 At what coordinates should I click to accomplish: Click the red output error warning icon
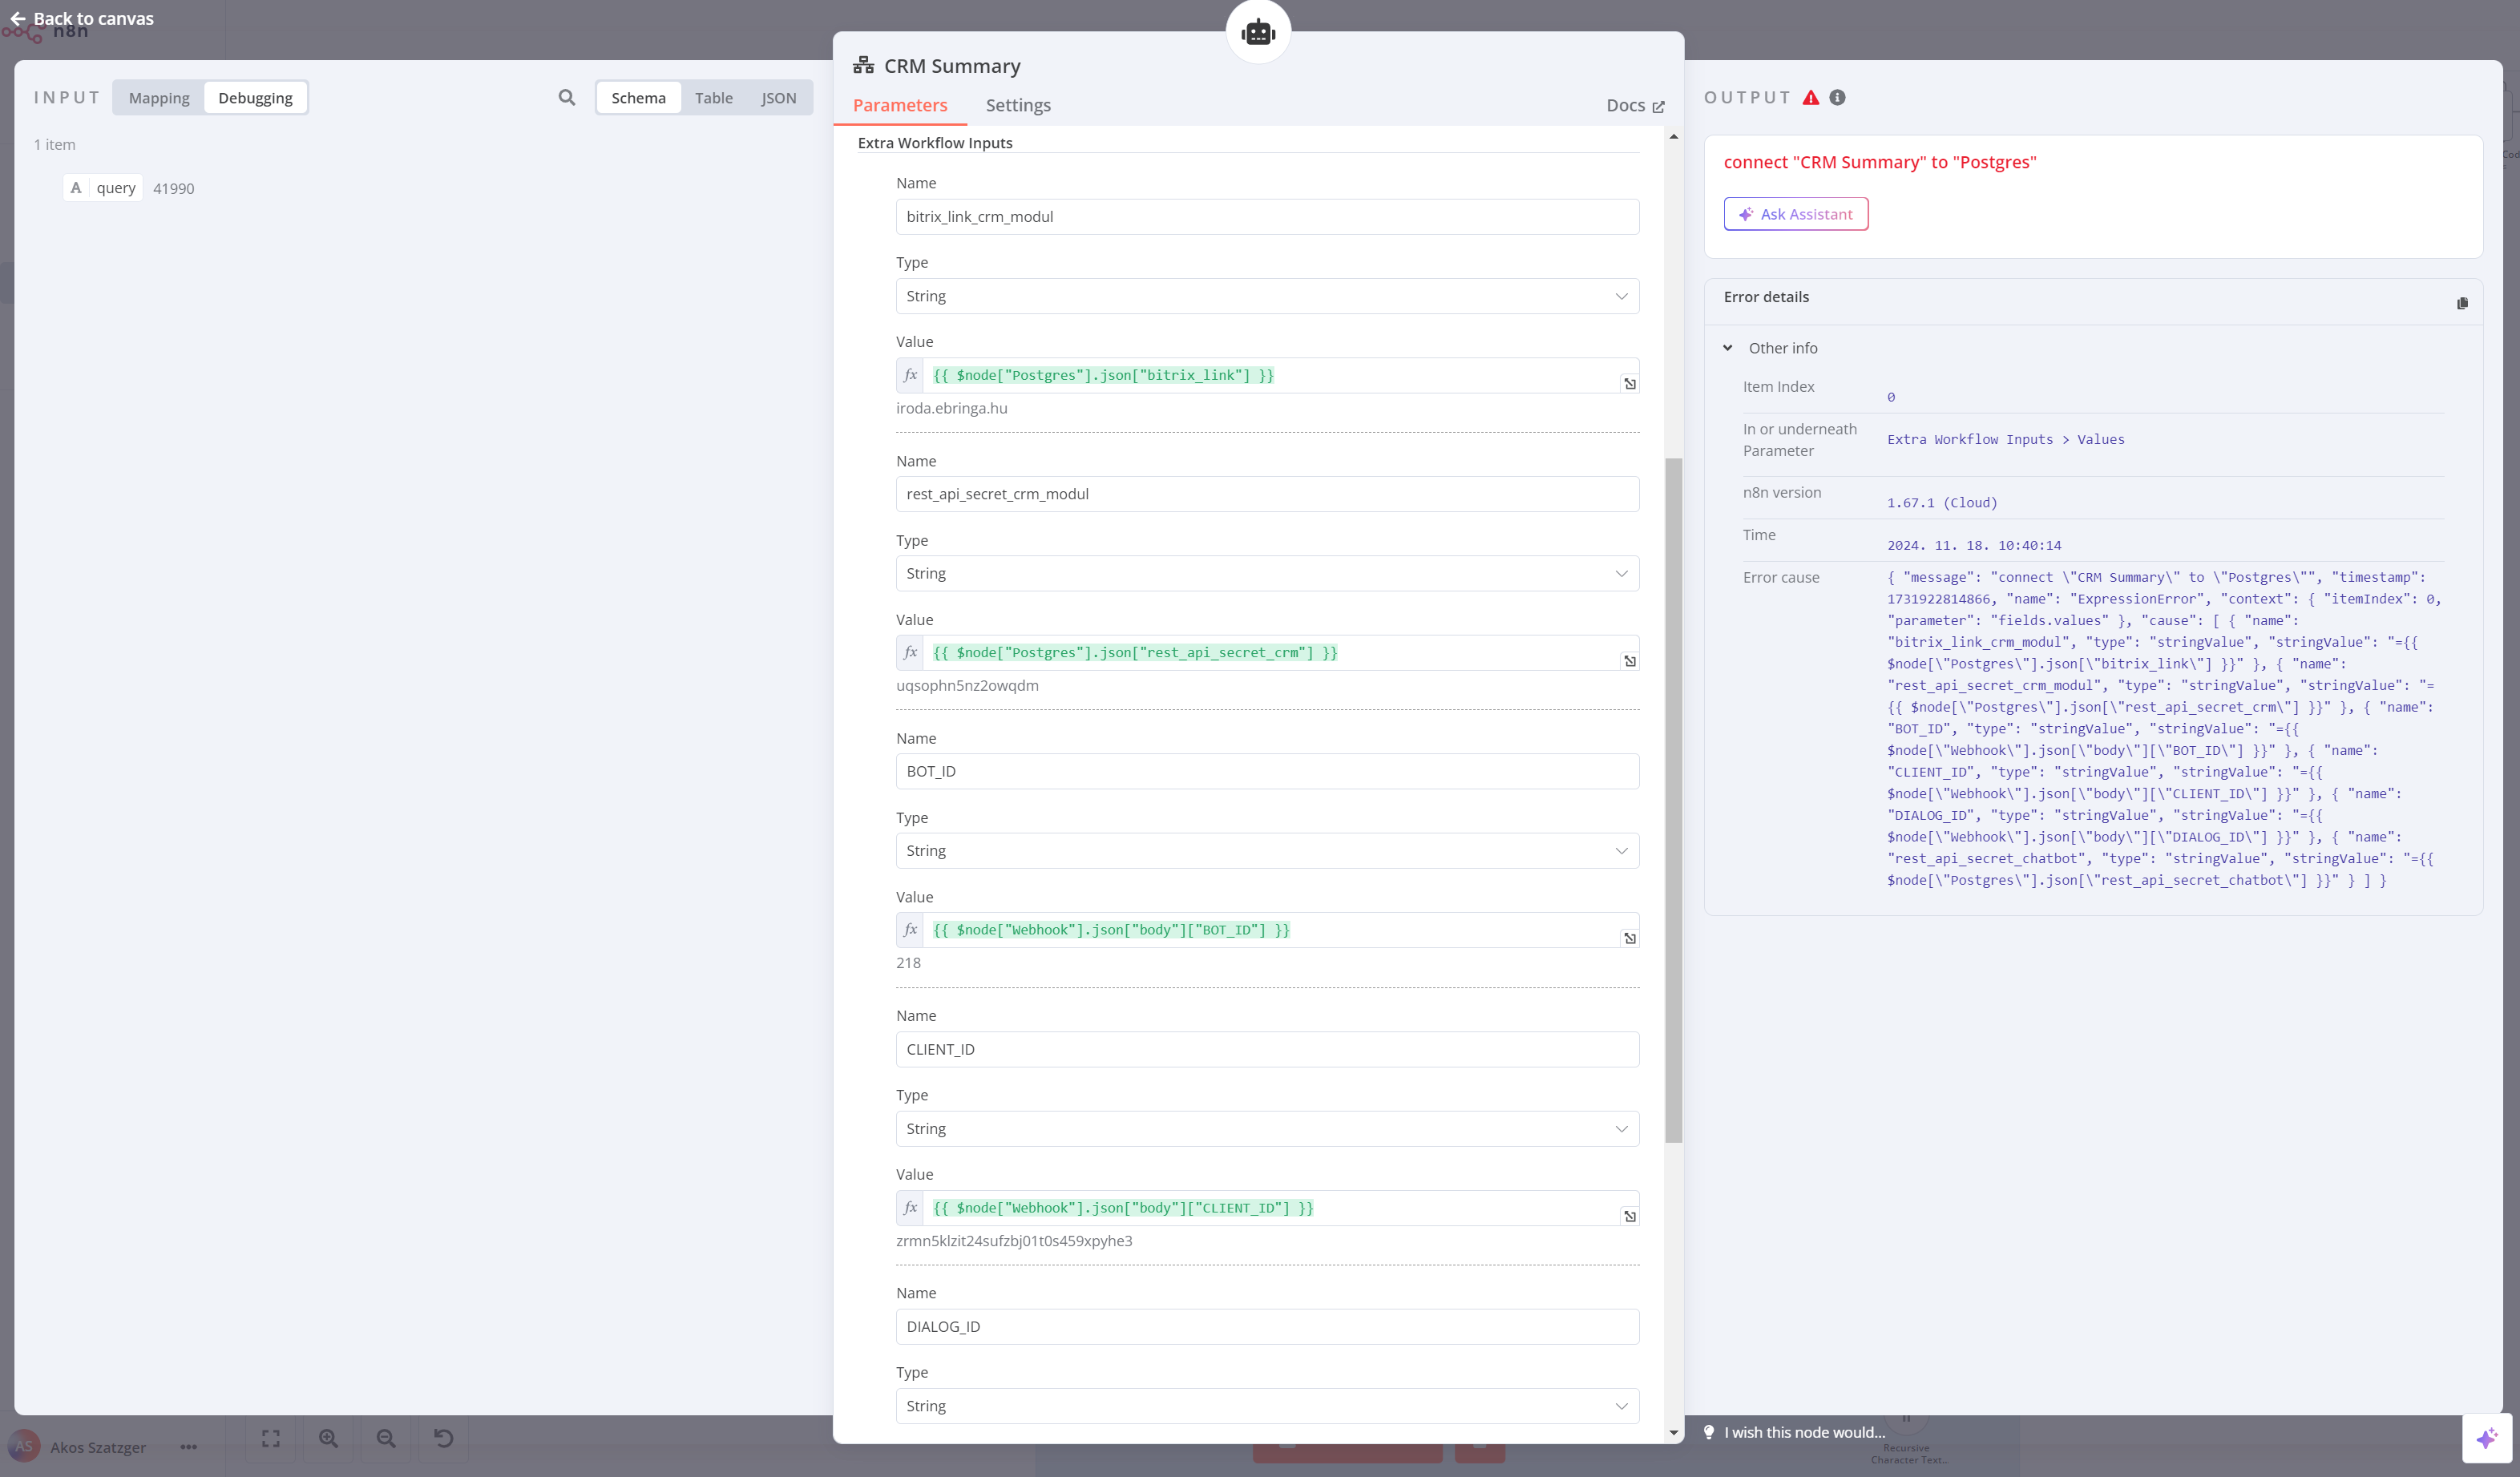coord(1811,98)
